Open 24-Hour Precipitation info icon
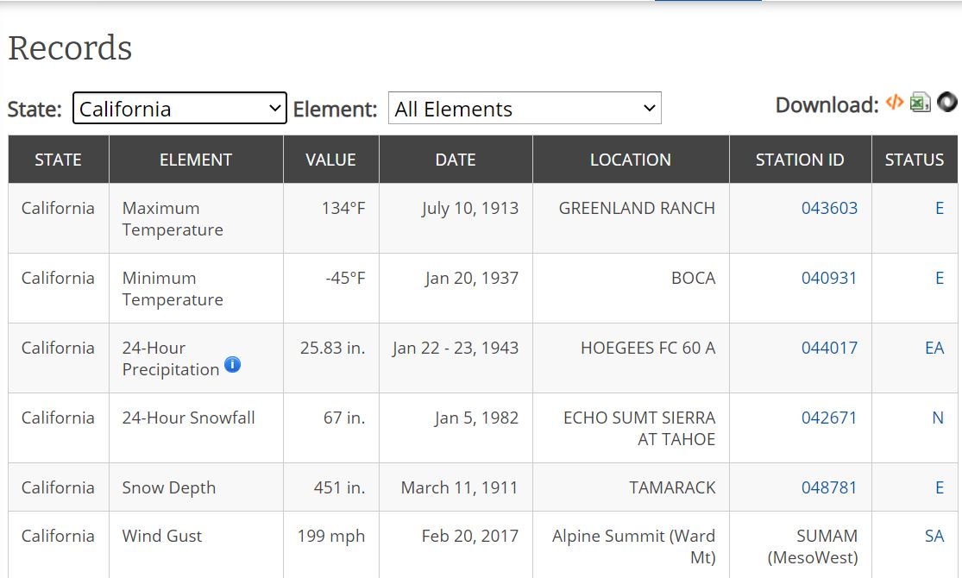The height and width of the screenshot is (578, 962). tap(232, 365)
